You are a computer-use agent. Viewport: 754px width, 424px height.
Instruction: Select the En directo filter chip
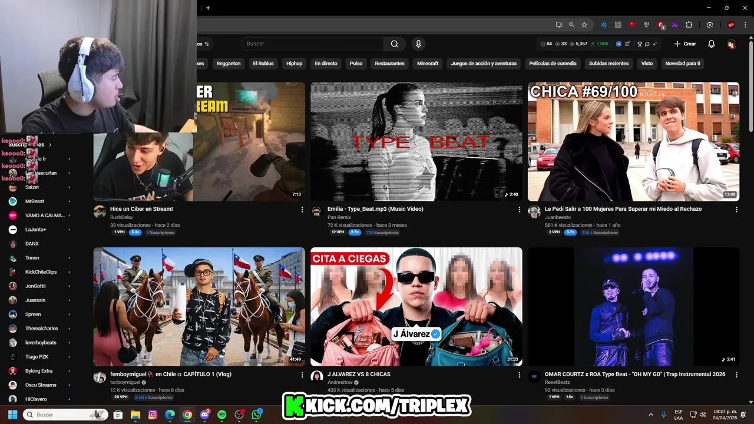pos(326,63)
